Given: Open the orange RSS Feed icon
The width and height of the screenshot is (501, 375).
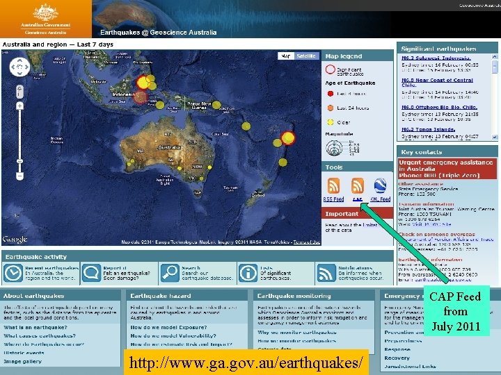Looking at the screenshot, I should coord(333,185).
